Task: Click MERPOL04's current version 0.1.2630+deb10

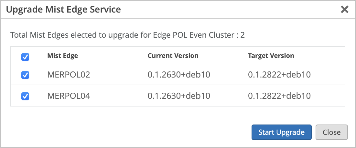Action: [x=179, y=96]
